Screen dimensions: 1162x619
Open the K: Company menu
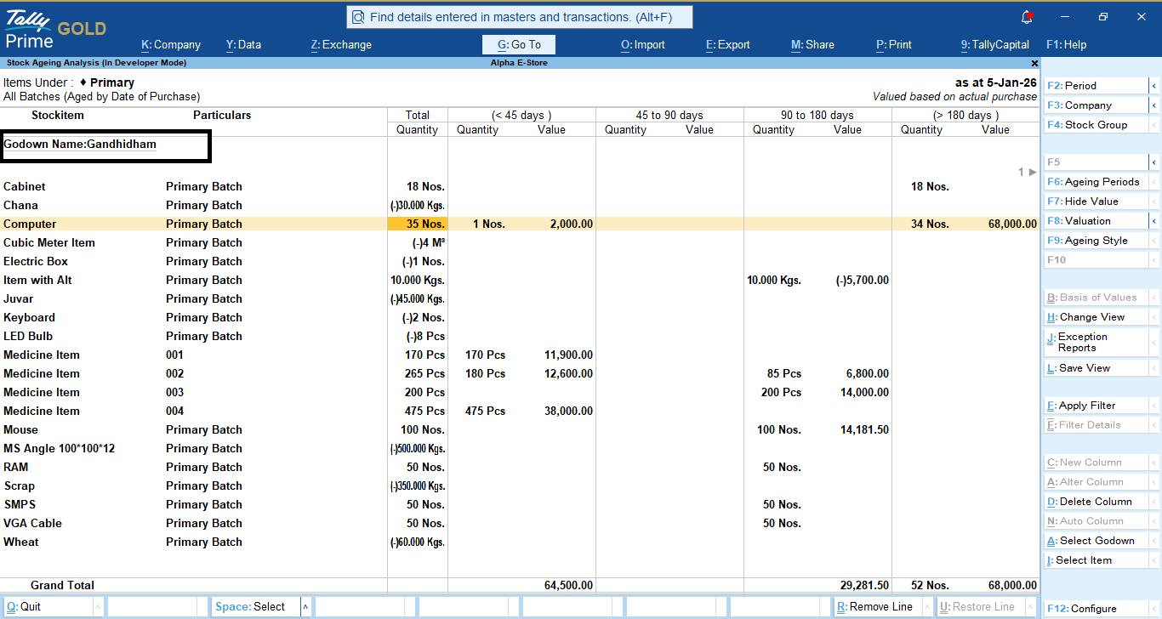pyautogui.click(x=171, y=45)
